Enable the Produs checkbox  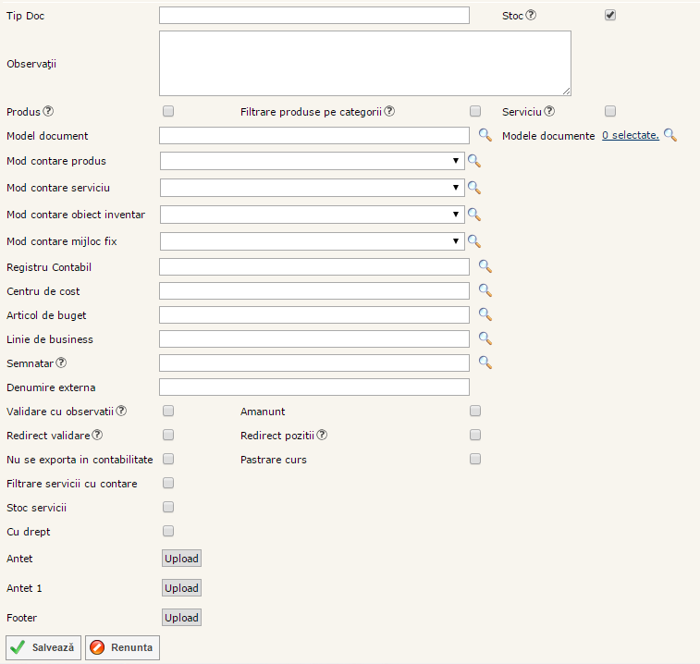point(168,112)
